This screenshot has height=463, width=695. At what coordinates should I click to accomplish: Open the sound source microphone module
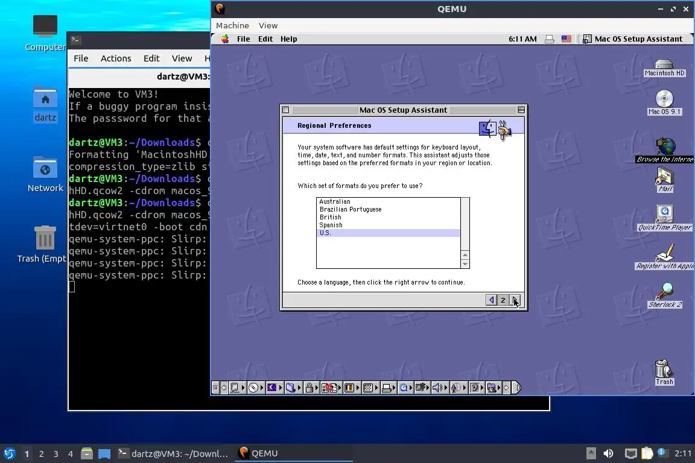[459, 388]
